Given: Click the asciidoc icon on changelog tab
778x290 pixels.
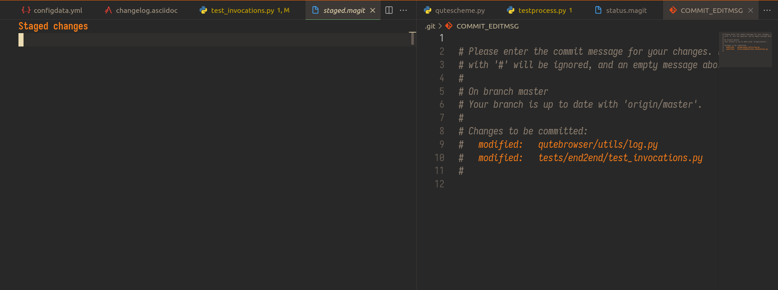Looking at the screenshot, I should [x=108, y=10].
